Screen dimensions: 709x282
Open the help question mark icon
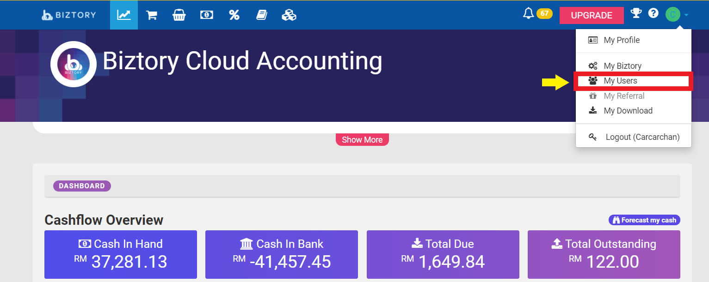tap(653, 13)
